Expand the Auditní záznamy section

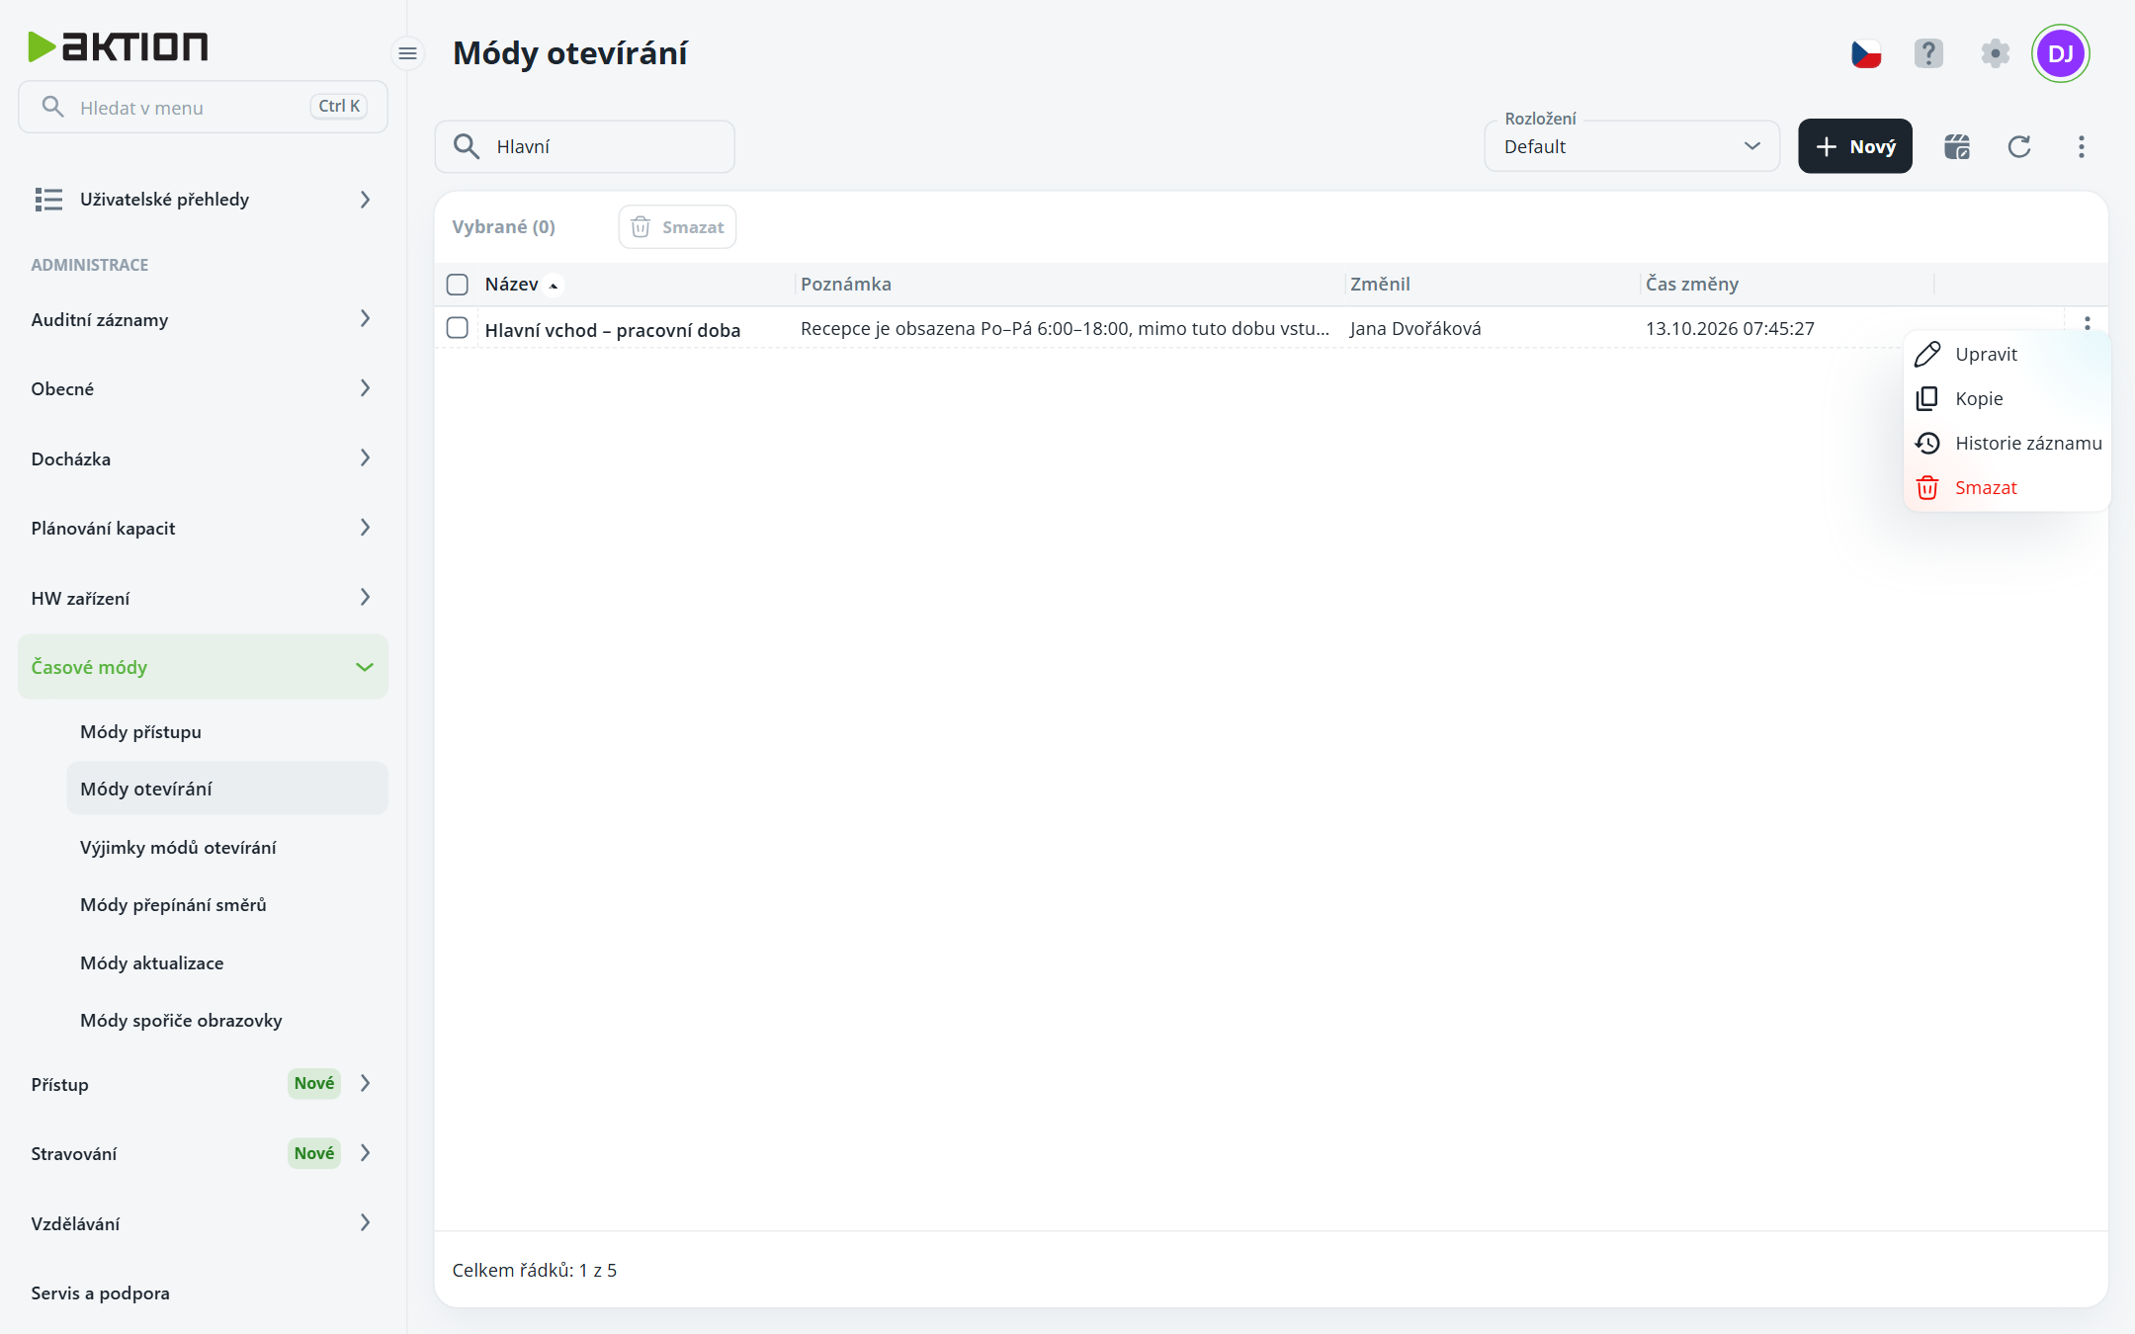coord(203,319)
